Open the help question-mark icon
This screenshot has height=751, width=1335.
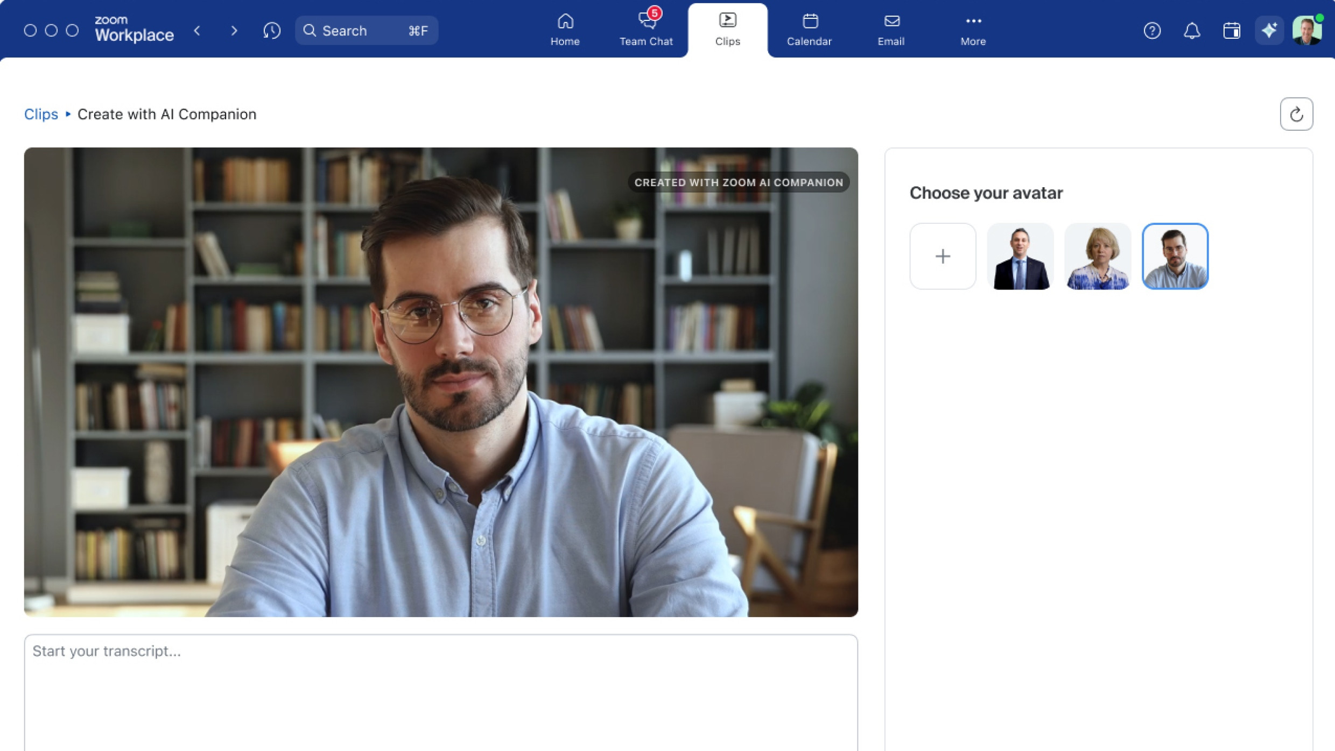point(1153,31)
